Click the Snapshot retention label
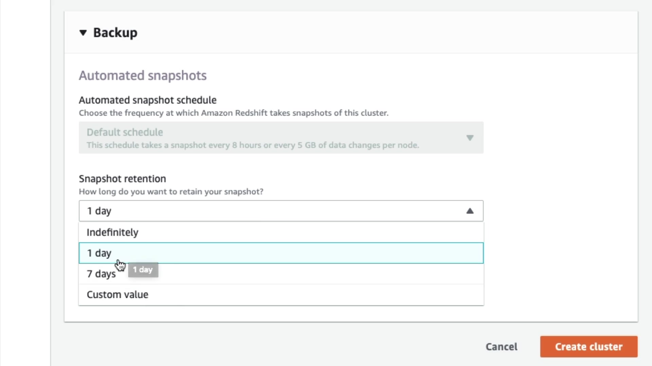 (x=122, y=179)
